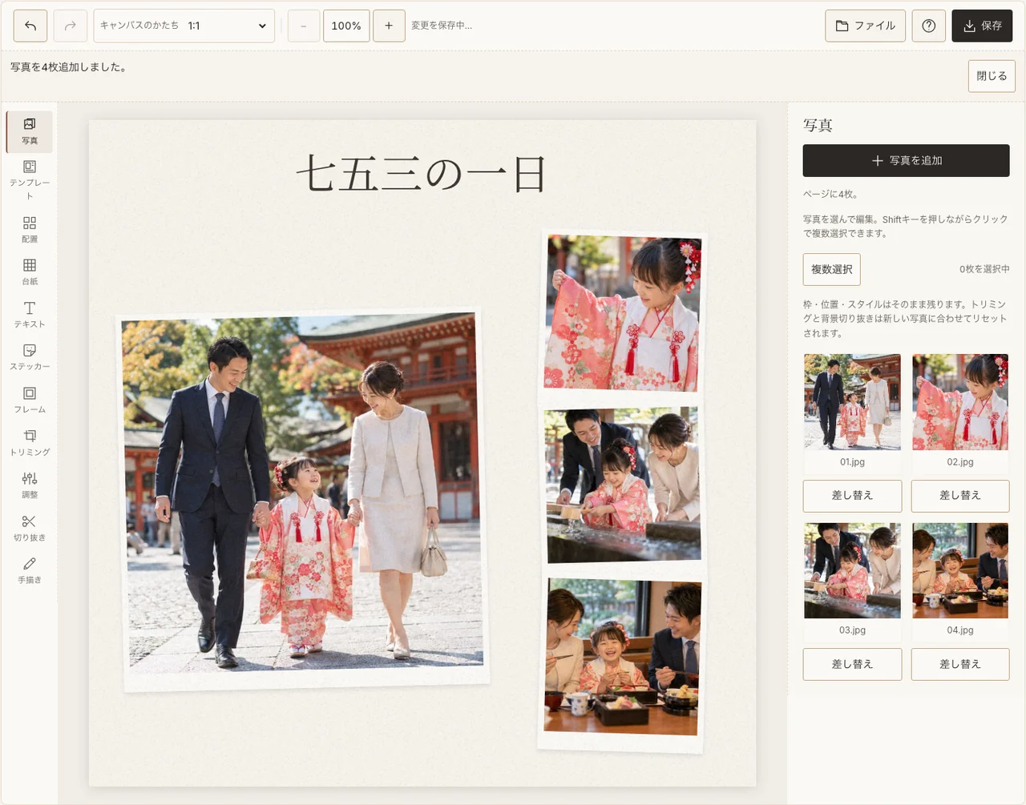Open the 写真 (Photos) sidebar tool

coord(30,131)
